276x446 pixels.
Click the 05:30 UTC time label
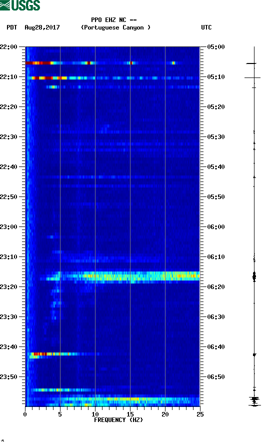(216, 137)
